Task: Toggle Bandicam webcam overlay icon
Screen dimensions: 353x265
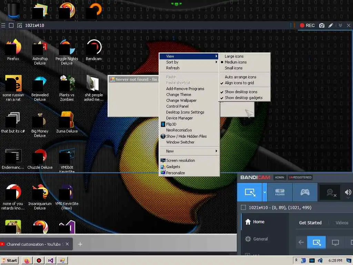Action: 330,193
